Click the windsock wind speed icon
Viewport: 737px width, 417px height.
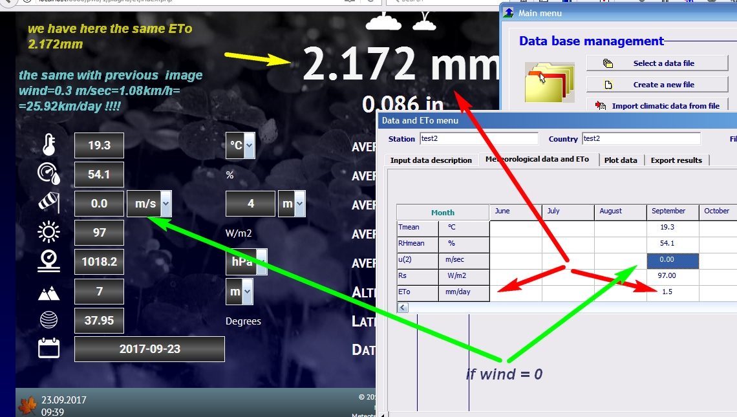(x=49, y=202)
